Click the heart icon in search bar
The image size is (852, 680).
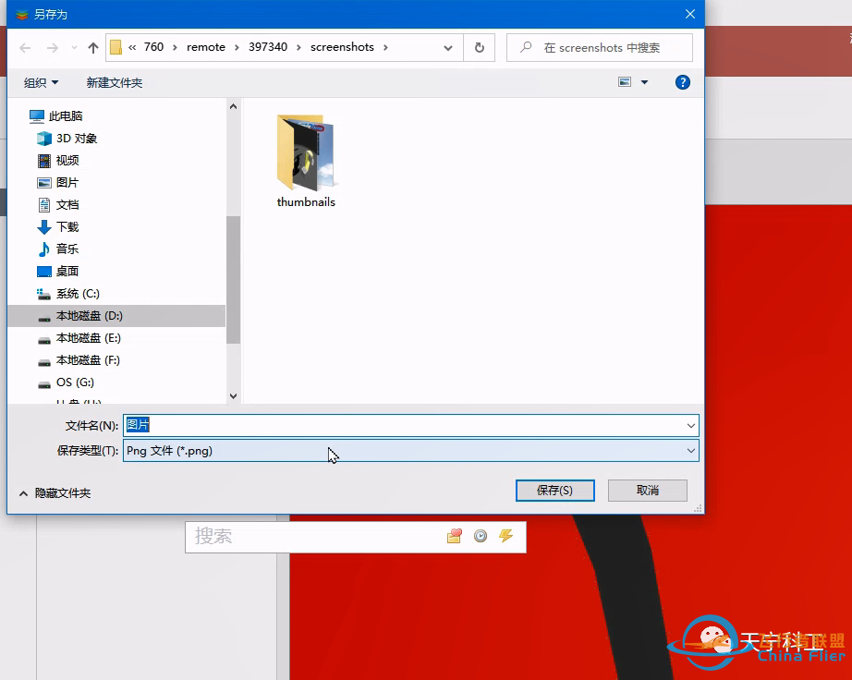tap(454, 536)
